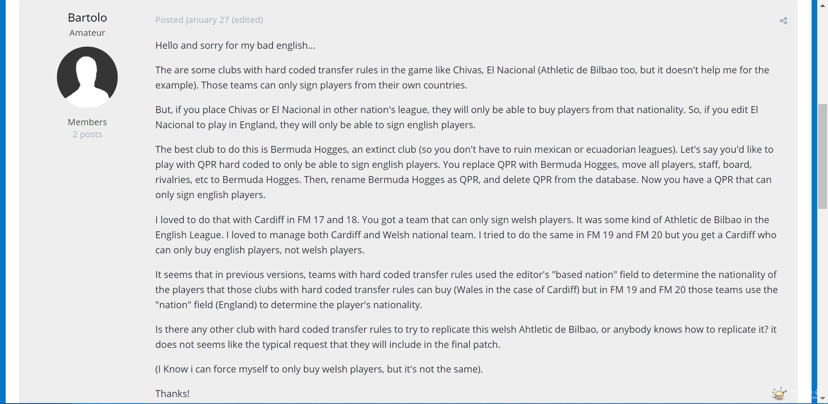Click the greeting line "Hello and sorry for my bad english"

[235, 45]
